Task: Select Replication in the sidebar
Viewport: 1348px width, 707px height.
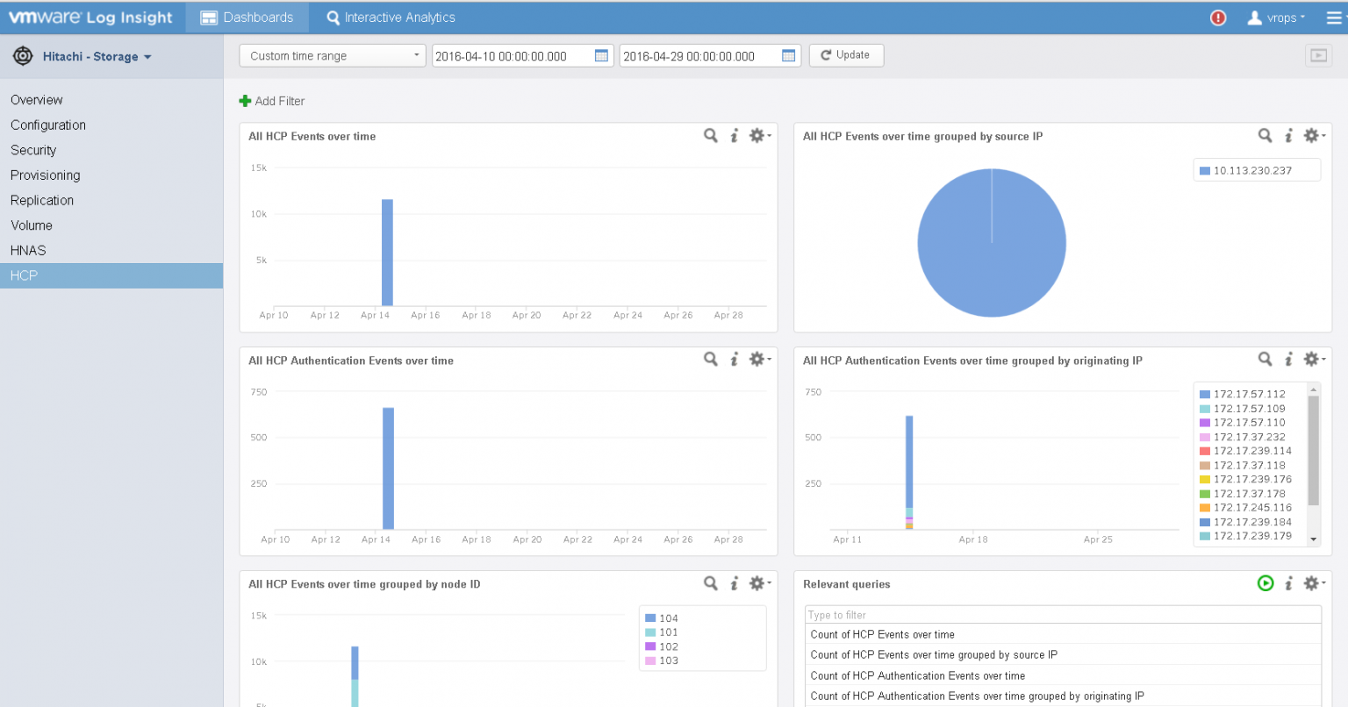Action: [x=111, y=200]
